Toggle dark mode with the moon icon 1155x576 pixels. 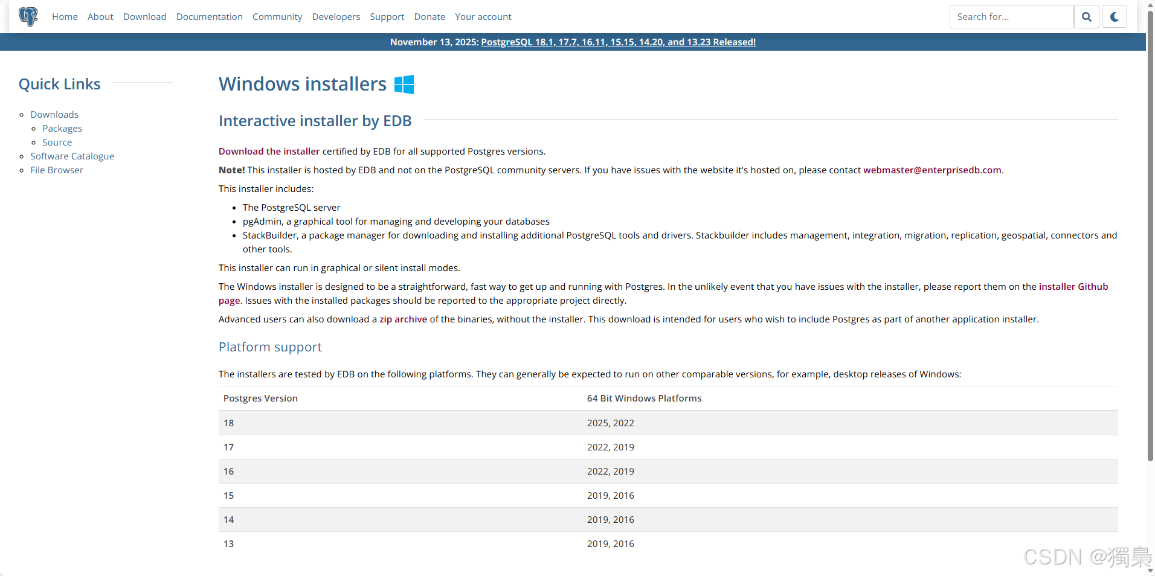pyautogui.click(x=1115, y=16)
